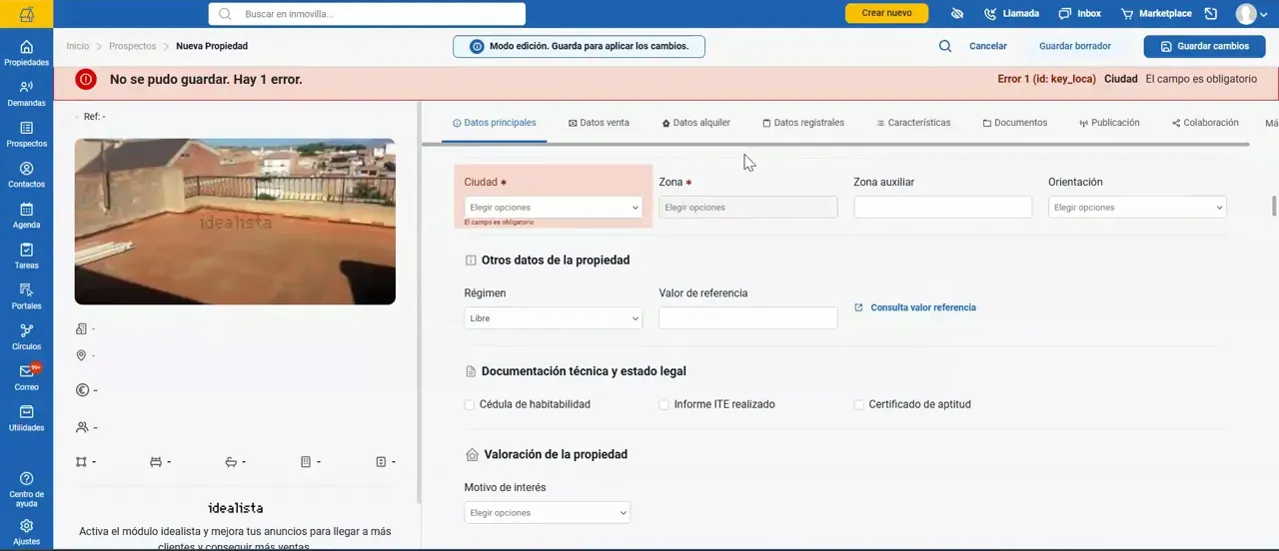Open the Marketplace cart
This screenshot has width=1279, height=551.
pos(1156,14)
